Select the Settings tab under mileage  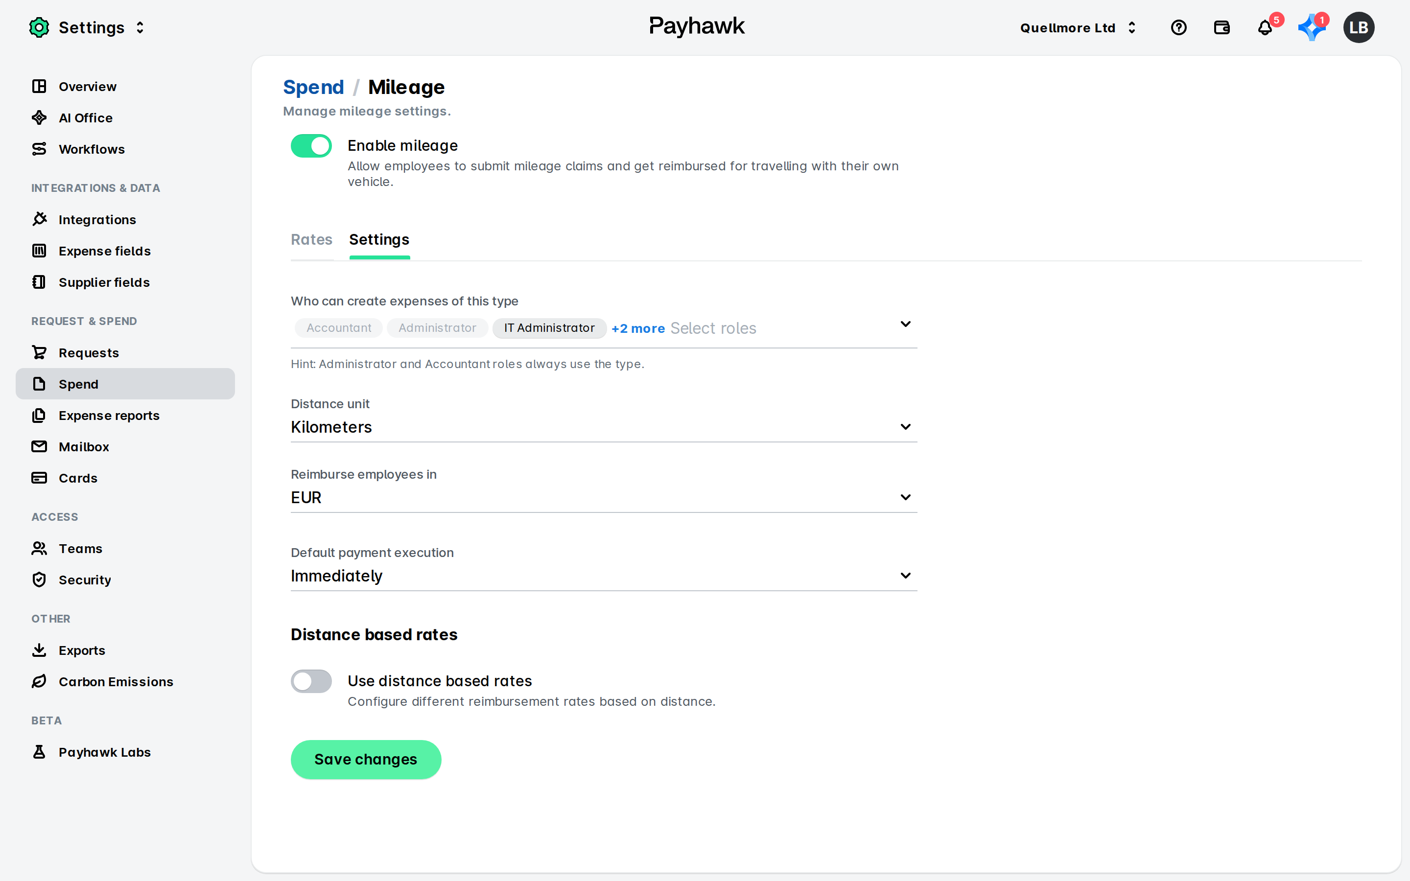point(379,239)
